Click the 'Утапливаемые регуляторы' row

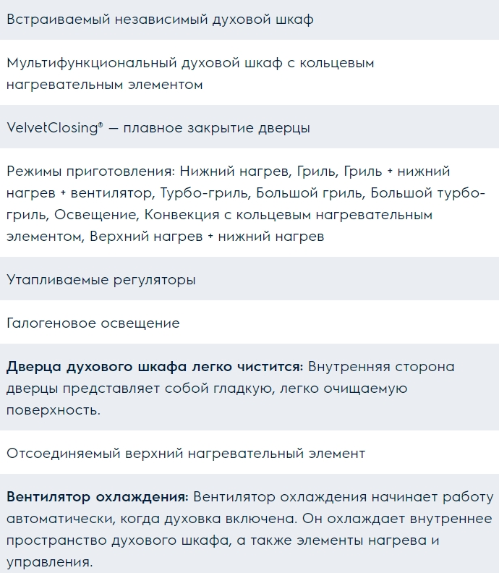[101, 280]
